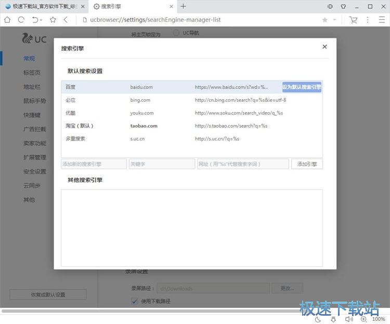Click the UC logo in sidebar
390x324 pixels.
(x=34, y=38)
